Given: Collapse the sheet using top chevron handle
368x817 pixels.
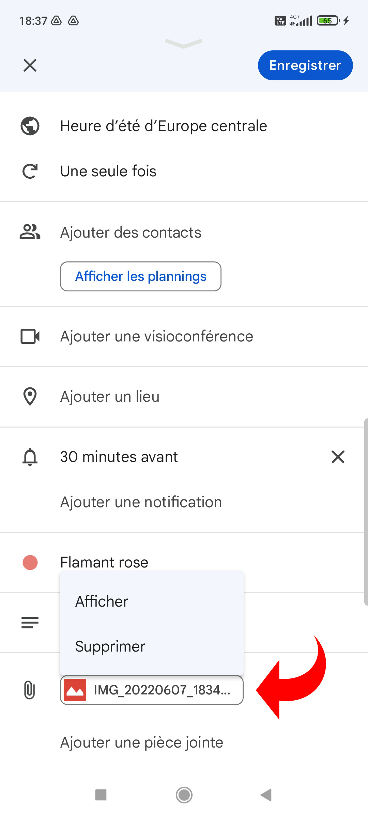Looking at the screenshot, I should 184,43.
